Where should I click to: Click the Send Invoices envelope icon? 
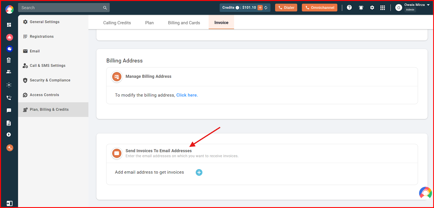(x=117, y=153)
